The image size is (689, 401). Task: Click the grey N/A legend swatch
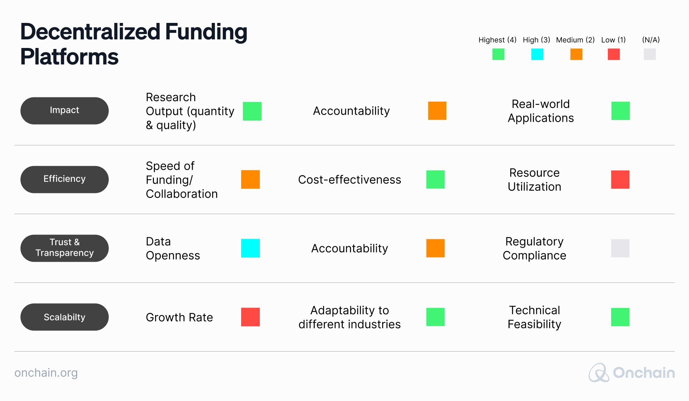[650, 54]
